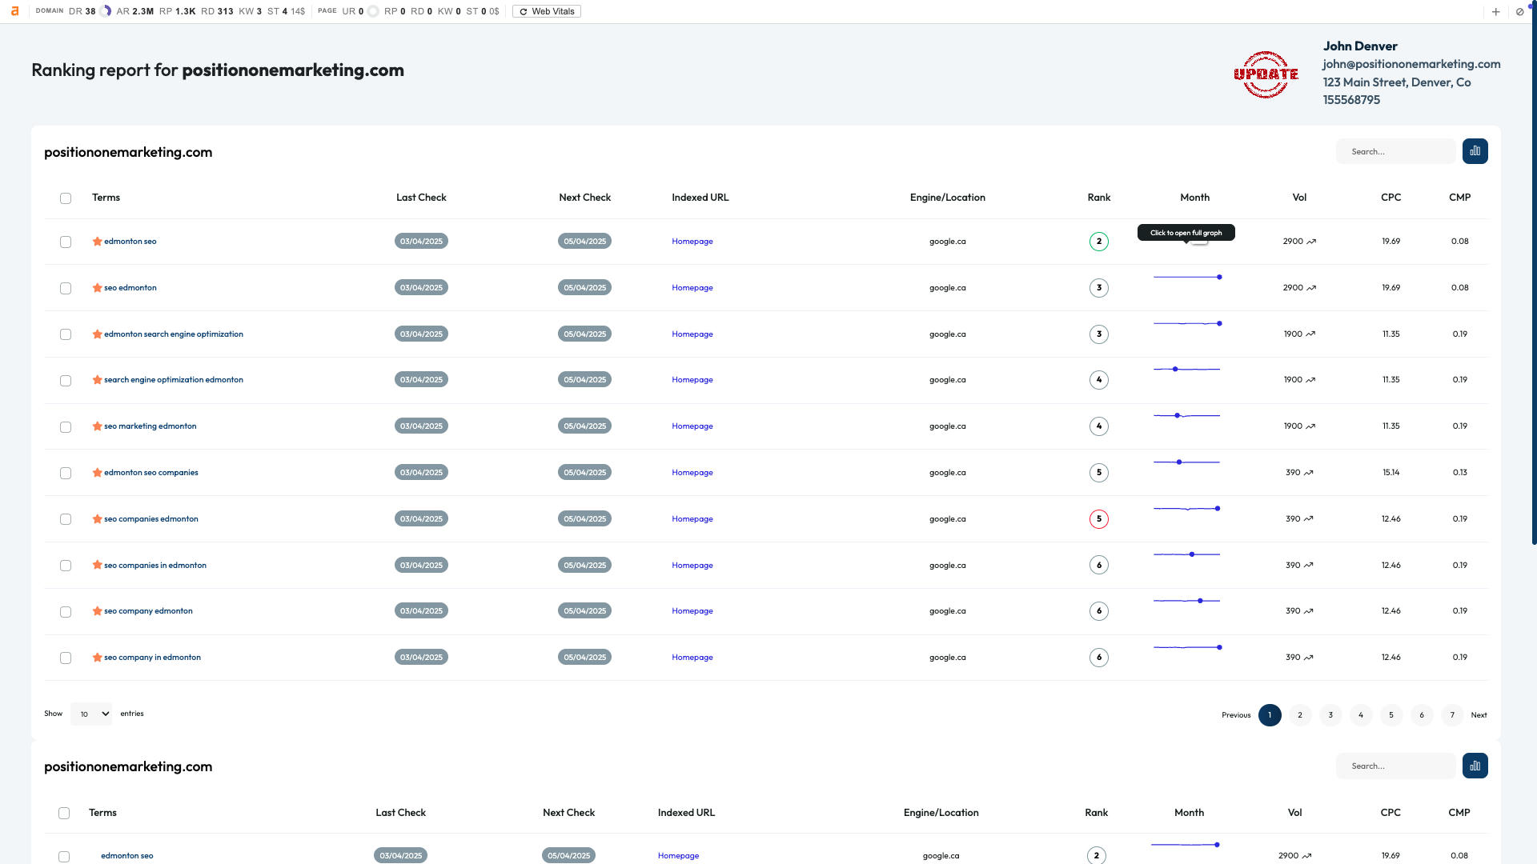Open the month sparkline graph for seo edmonton
The width and height of the screenshot is (1537, 864).
[1187, 278]
